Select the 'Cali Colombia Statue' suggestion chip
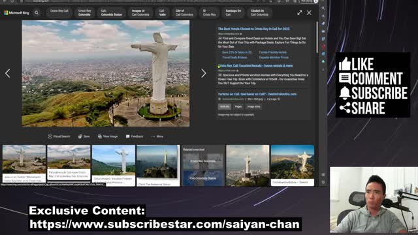This screenshot has height=235, width=418. coord(111,13)
